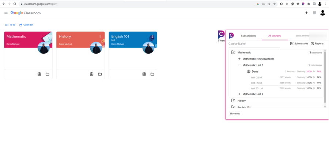Screen dimensions: 329x166
Task: Open the pink plagiarism checker extension icon
Action: [x=303, y=4]
